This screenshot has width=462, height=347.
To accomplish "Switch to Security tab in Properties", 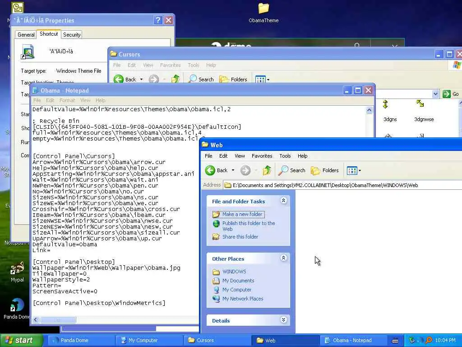I will tap(72, 34).
